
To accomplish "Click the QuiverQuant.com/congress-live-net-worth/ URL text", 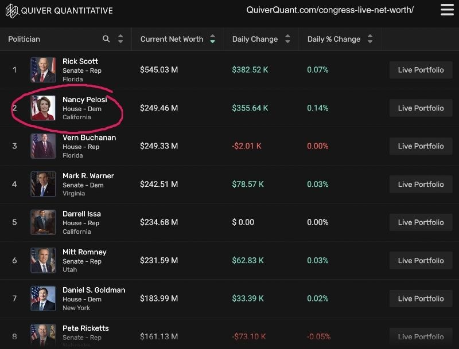I will 330,10.
